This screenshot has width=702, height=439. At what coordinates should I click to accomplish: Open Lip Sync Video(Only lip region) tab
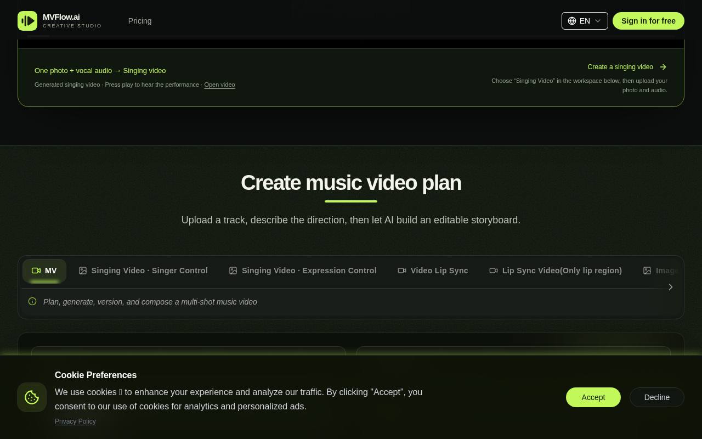[556, 271]
